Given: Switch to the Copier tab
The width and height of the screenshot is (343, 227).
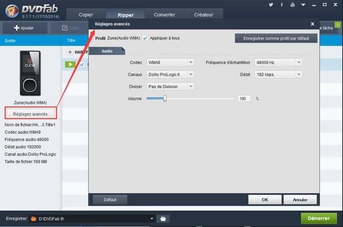Looking at the screenshot, I should pyautogui.click(x=85, y=15).
